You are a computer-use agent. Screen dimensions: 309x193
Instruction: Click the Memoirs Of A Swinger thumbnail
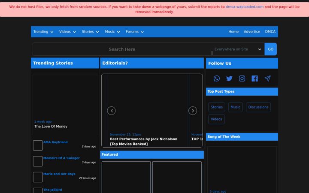(x=38, y=161)
